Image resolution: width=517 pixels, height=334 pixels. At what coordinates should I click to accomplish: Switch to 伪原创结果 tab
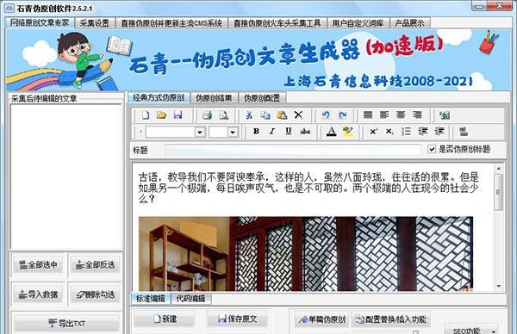click(x=214, y=98)
